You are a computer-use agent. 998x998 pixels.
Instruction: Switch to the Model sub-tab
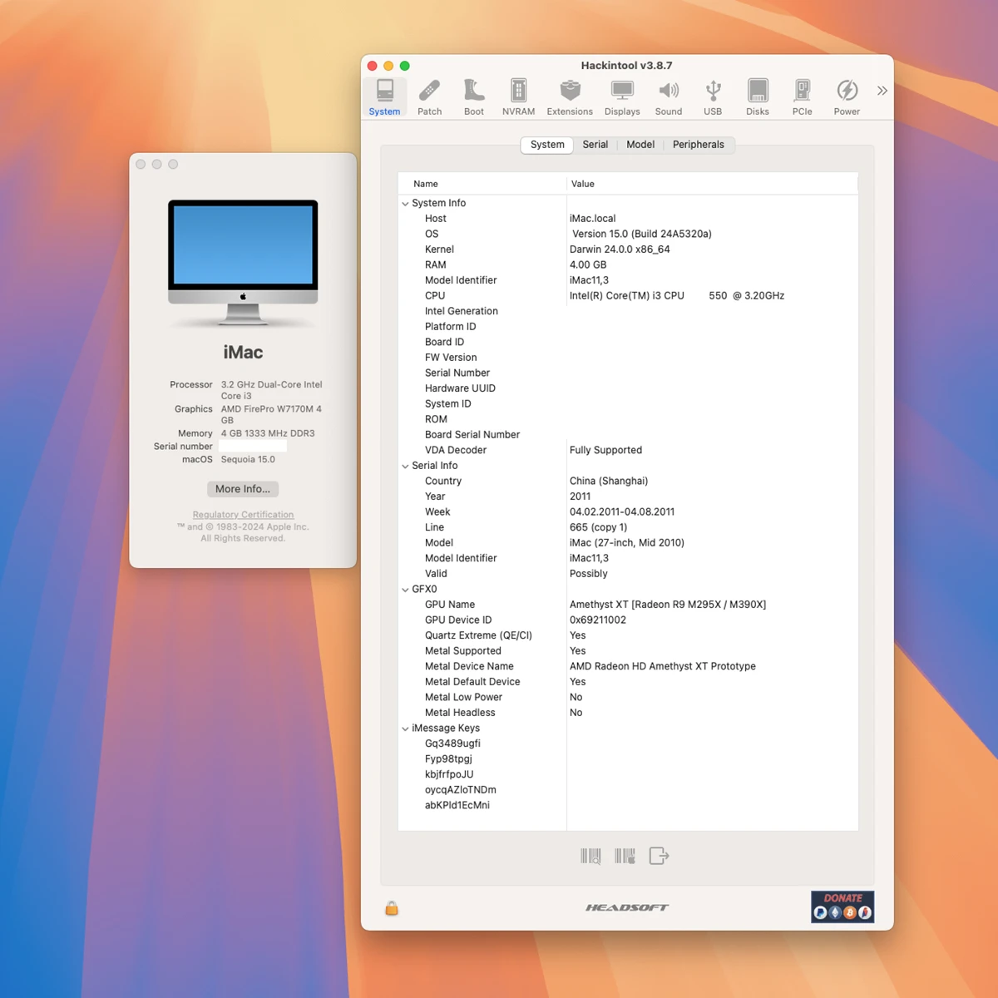tap(640, 145)
